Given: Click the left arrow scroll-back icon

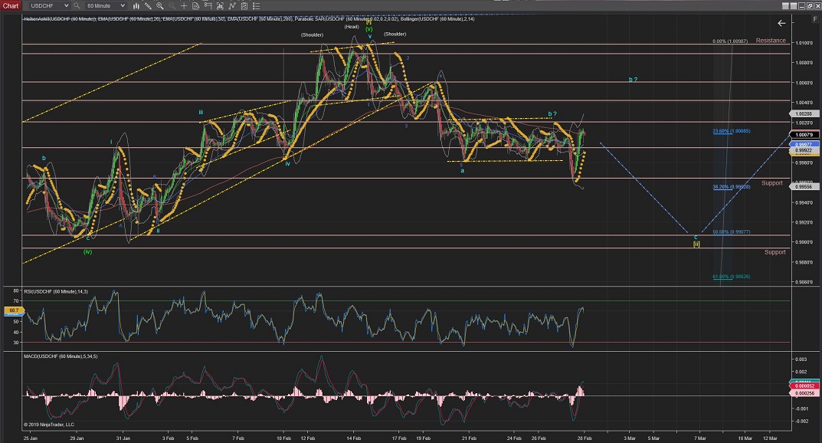Looking at the screenshot, I should pos(781,23).
